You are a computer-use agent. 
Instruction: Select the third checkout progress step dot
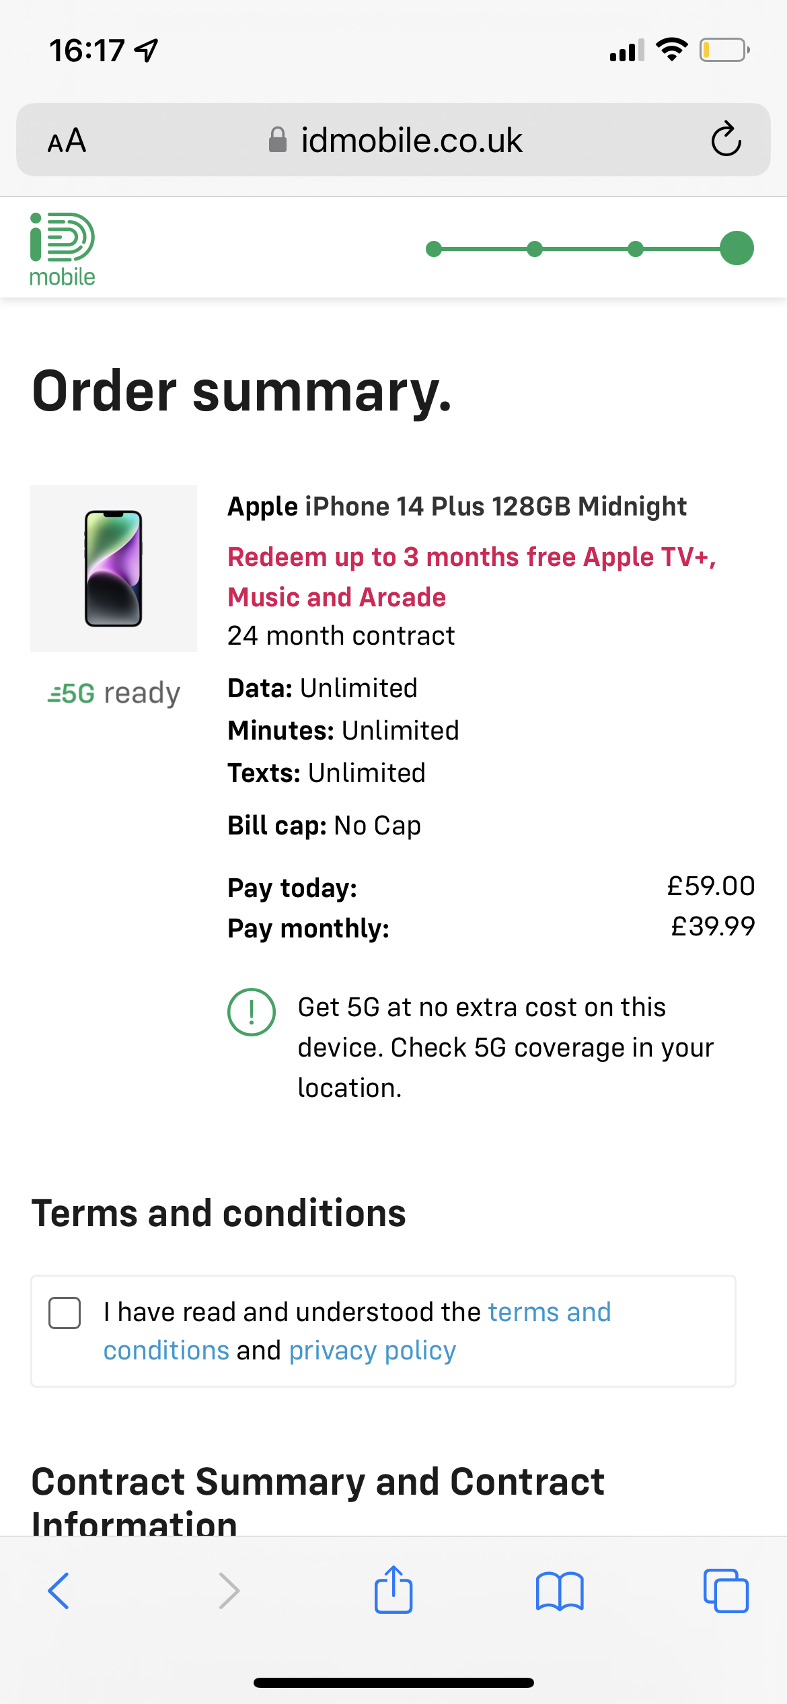(635, 249)
